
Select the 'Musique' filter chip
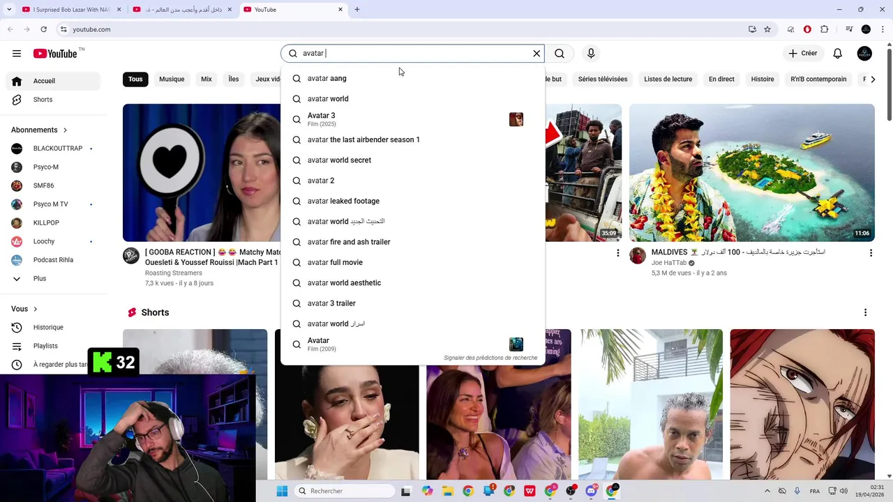coord(172,79)
